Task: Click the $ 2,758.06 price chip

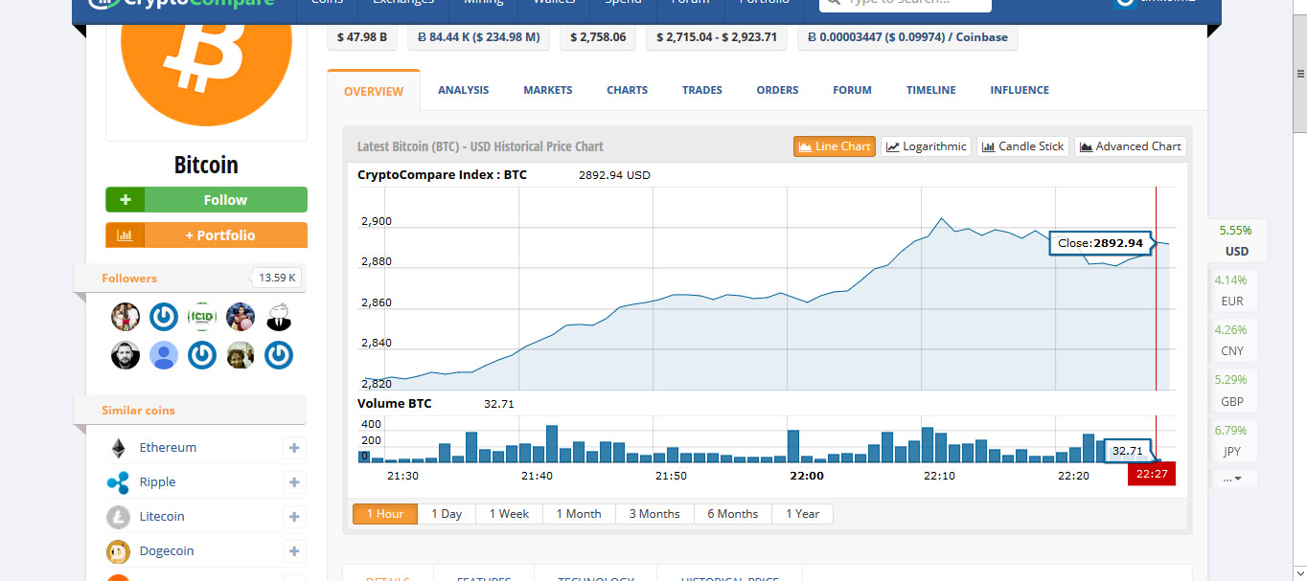Action: [598, 37]
